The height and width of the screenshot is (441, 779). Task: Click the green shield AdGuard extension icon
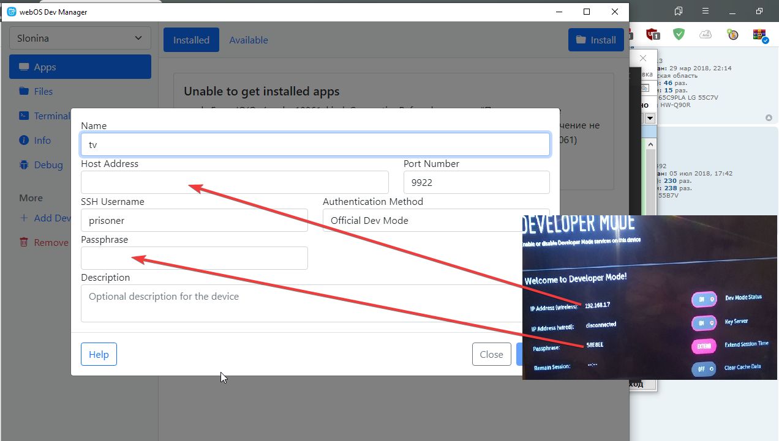coord(679,34)
